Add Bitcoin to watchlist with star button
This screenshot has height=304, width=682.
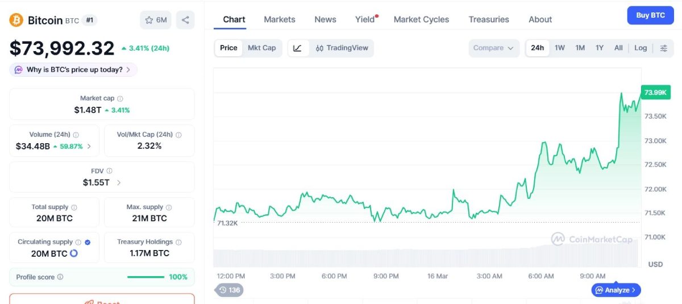tap(155, 20)
